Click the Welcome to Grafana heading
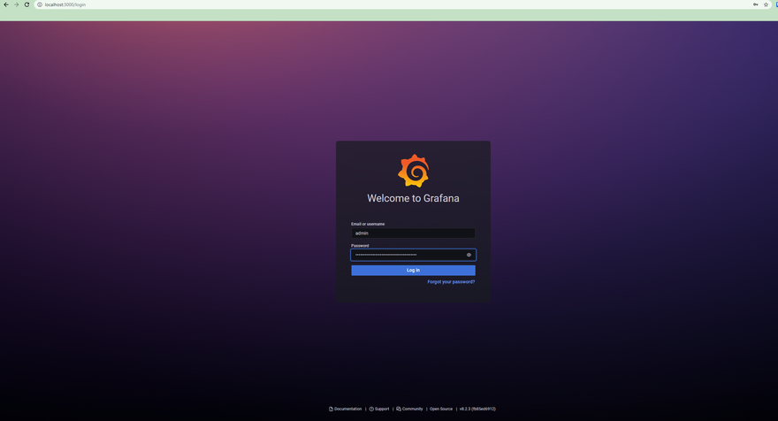The image size is (778, 421). [x=414, y=198]
